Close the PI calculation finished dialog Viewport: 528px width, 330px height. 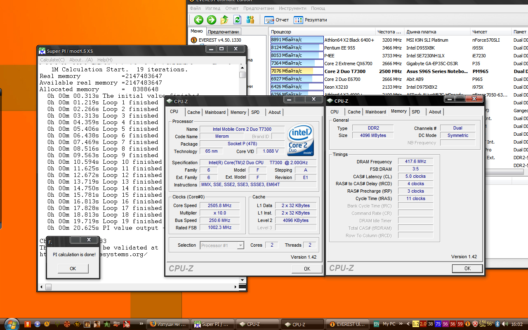pos(89,240)
